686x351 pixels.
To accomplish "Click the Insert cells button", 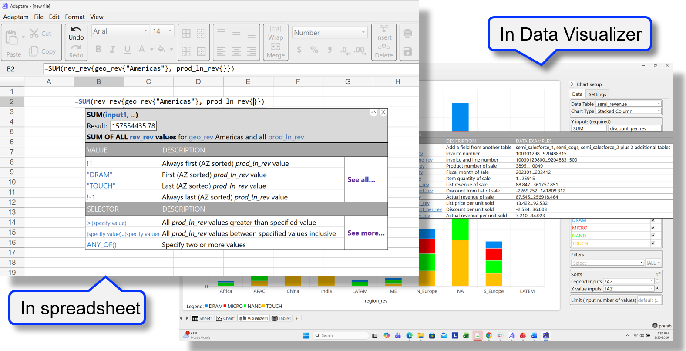I will coord(384,33).
